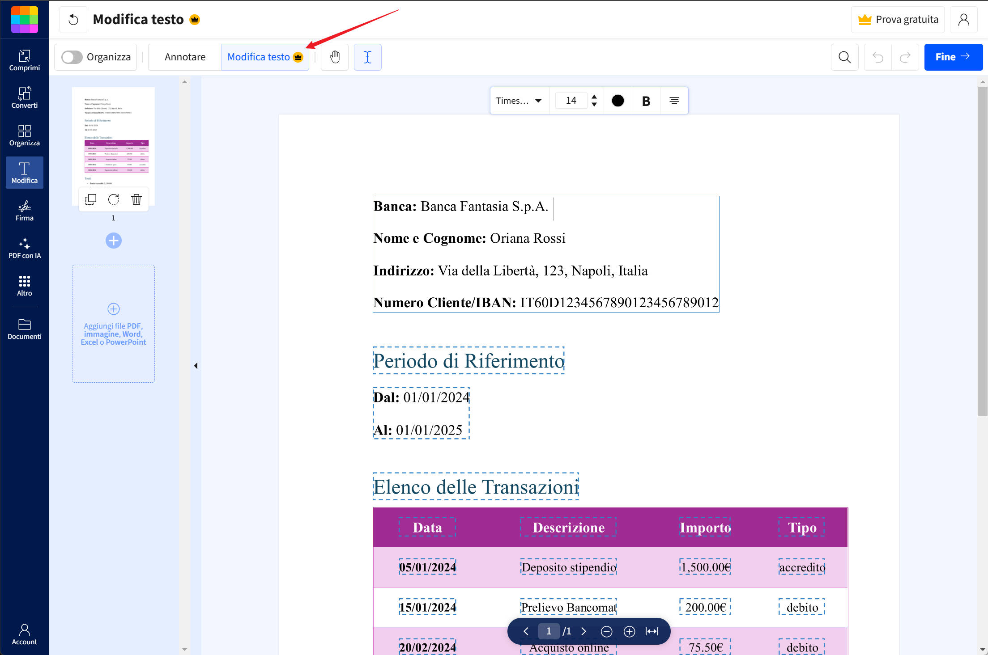Click the 05/01/2024 date cell
The height and width of the screenshot is (655, 988).
pyautogui.click(x=427, y=567)
